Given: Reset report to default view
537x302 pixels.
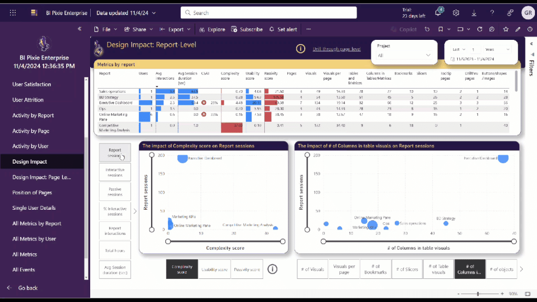Looking at the screenshot, I should 427,29.
